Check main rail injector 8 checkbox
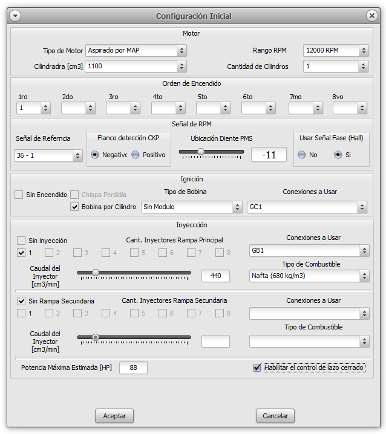Image resolution: width=386 pixels, height=434 pixels. (220, 253)
